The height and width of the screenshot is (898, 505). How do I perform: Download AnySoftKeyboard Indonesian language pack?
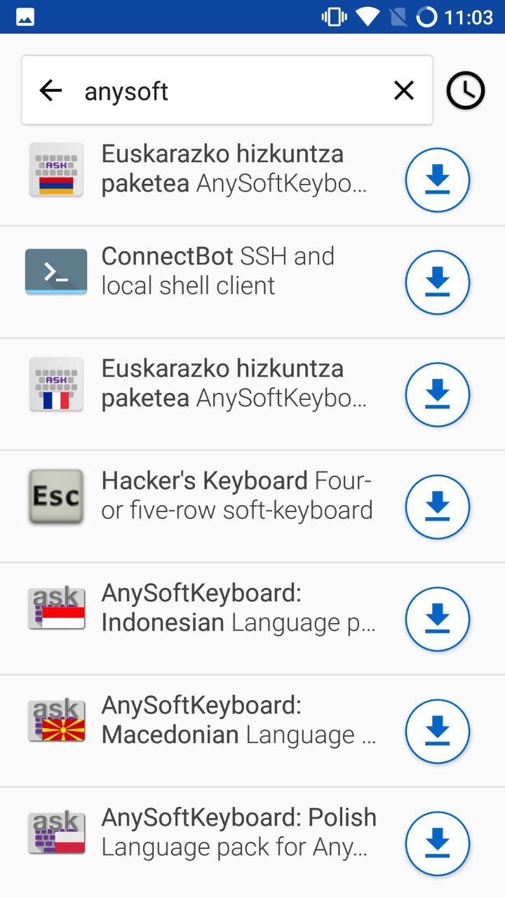point(438,619)
